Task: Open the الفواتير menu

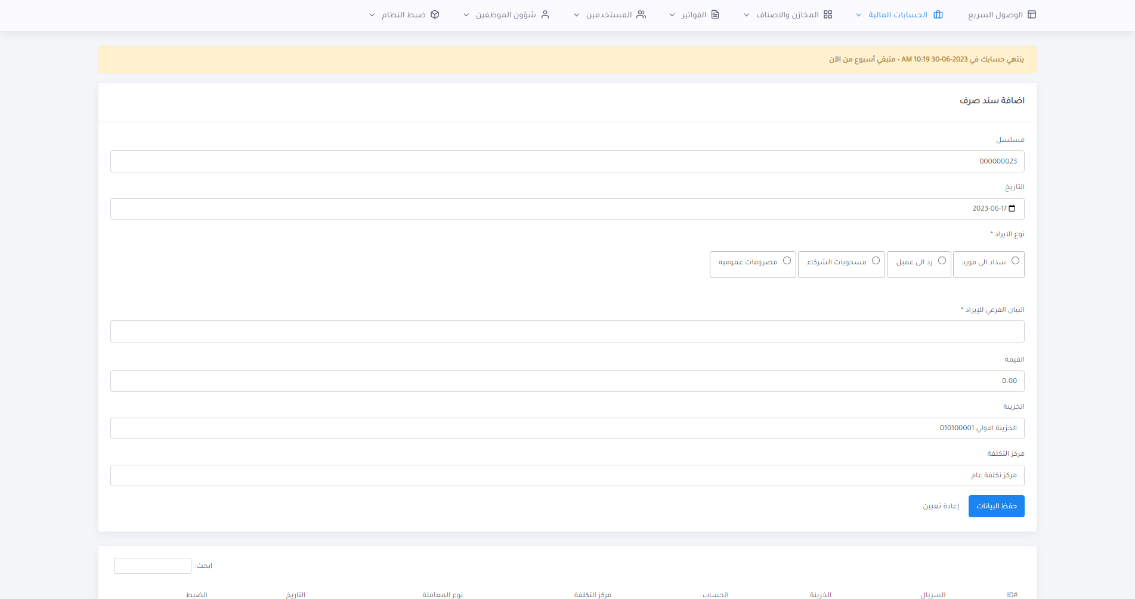Action: click(x=694, y=14)
